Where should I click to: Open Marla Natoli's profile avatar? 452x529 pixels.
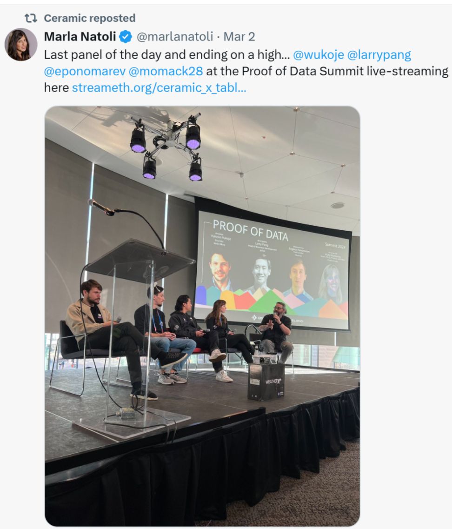click(x=21, y=45)
